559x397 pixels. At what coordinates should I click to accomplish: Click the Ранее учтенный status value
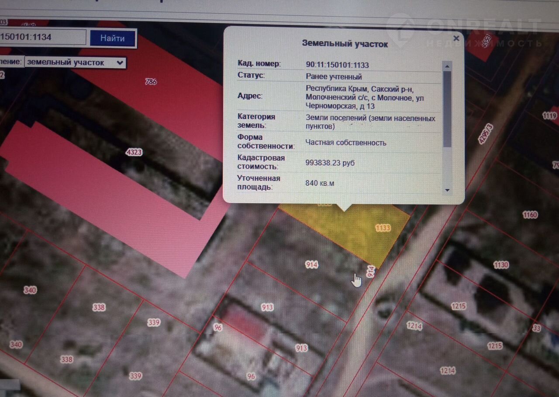(334, 77)
